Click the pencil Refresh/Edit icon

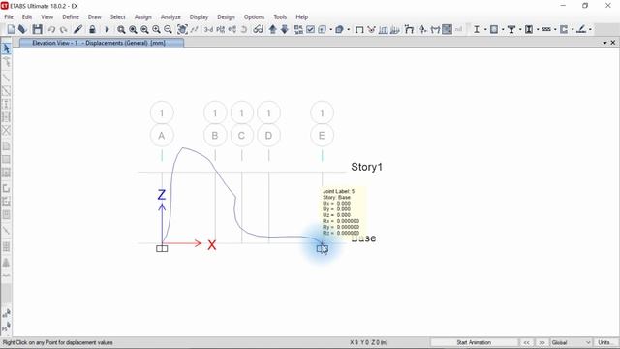[77, 29]
